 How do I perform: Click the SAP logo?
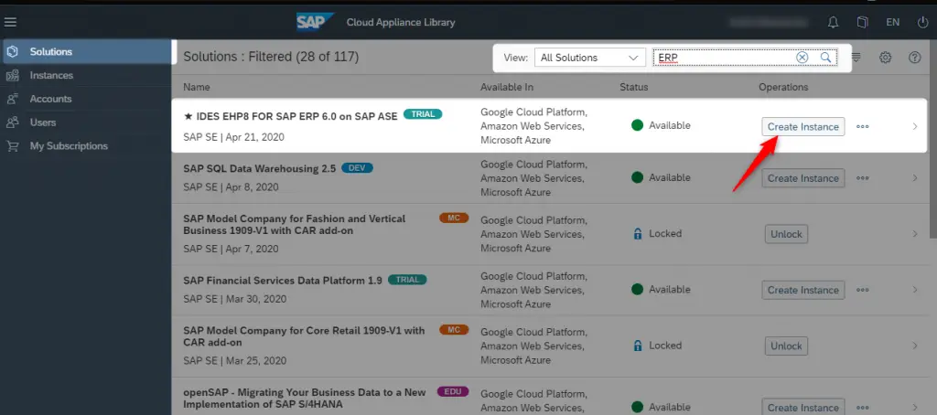tap(315, 22)
